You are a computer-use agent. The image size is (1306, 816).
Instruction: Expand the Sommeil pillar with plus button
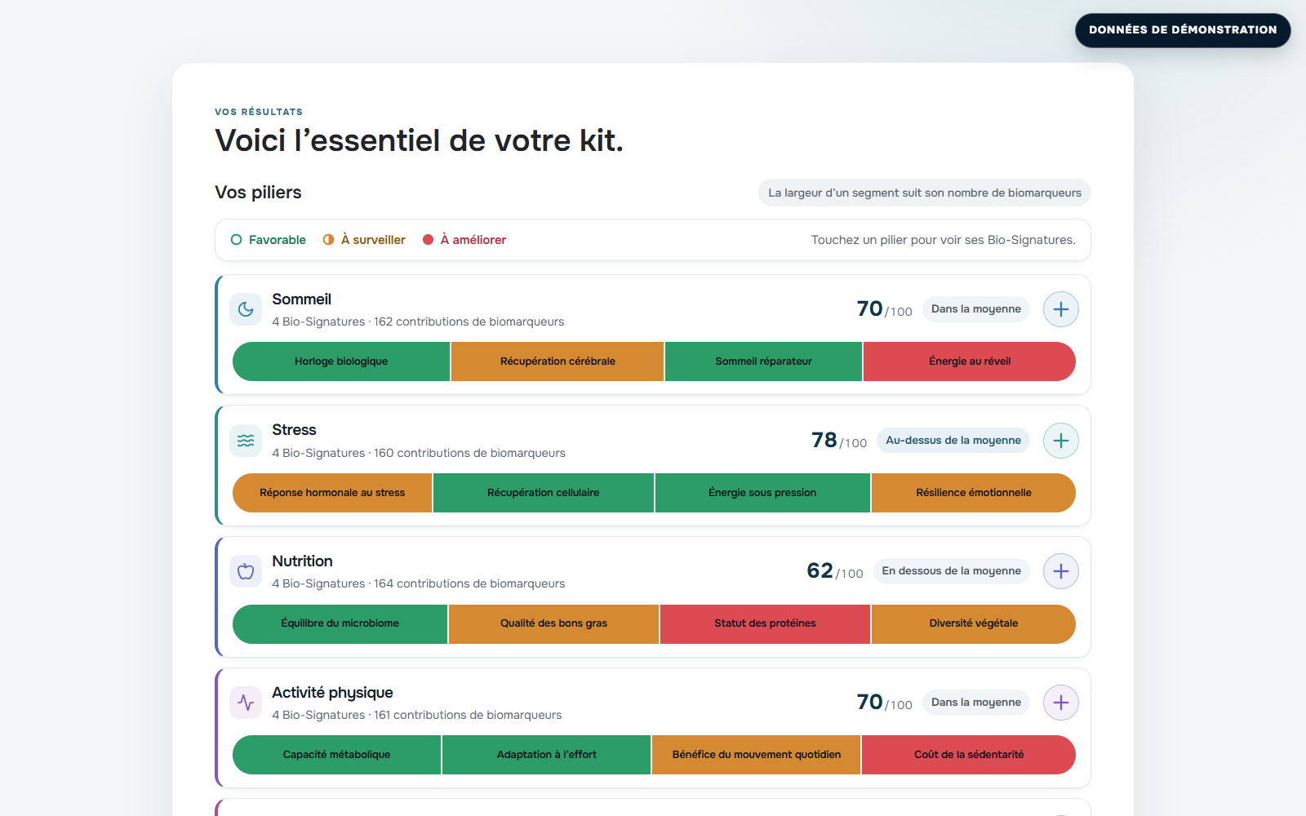[1061, 309]
